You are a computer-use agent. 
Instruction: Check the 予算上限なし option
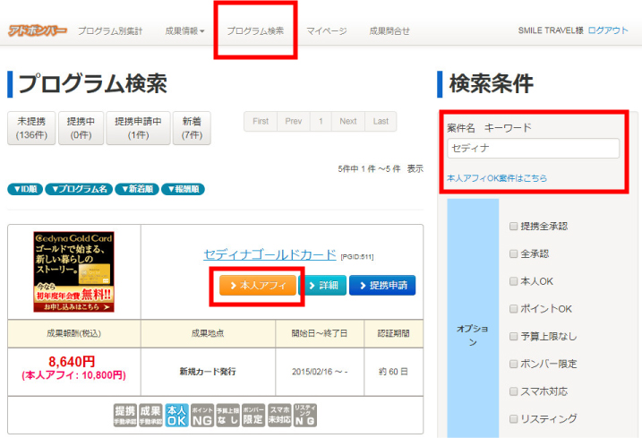513,337
